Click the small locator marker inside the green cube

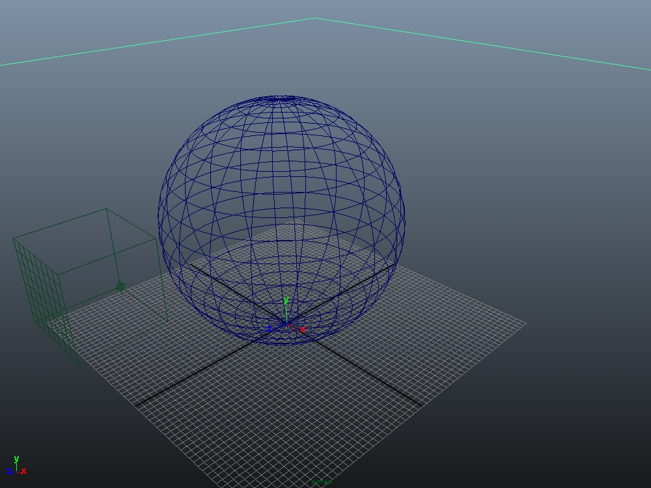tap(120, 287)
